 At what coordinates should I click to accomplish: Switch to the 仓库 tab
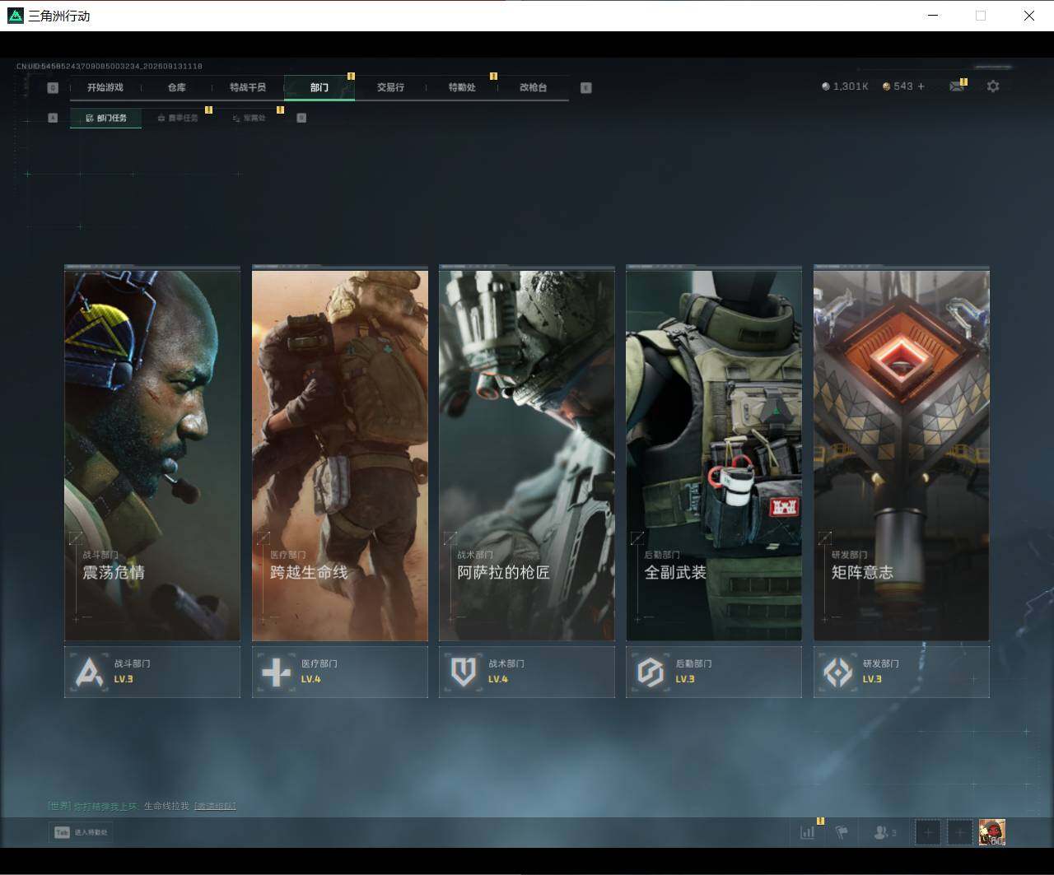point(176,87)
